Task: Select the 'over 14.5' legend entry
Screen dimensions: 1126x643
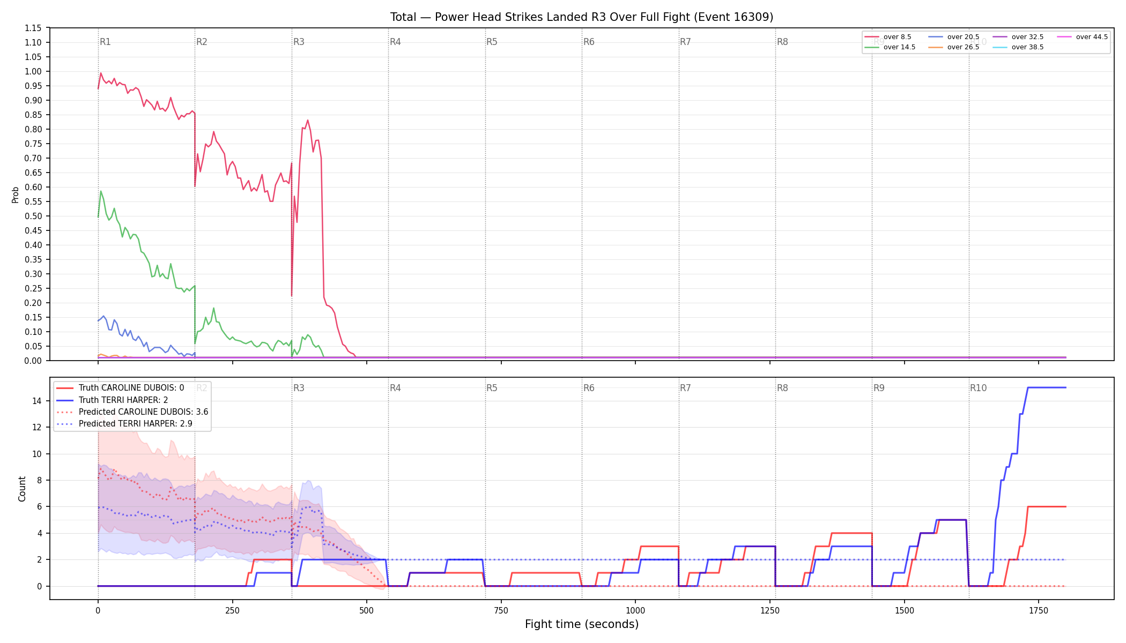Action: coord(890,47)
